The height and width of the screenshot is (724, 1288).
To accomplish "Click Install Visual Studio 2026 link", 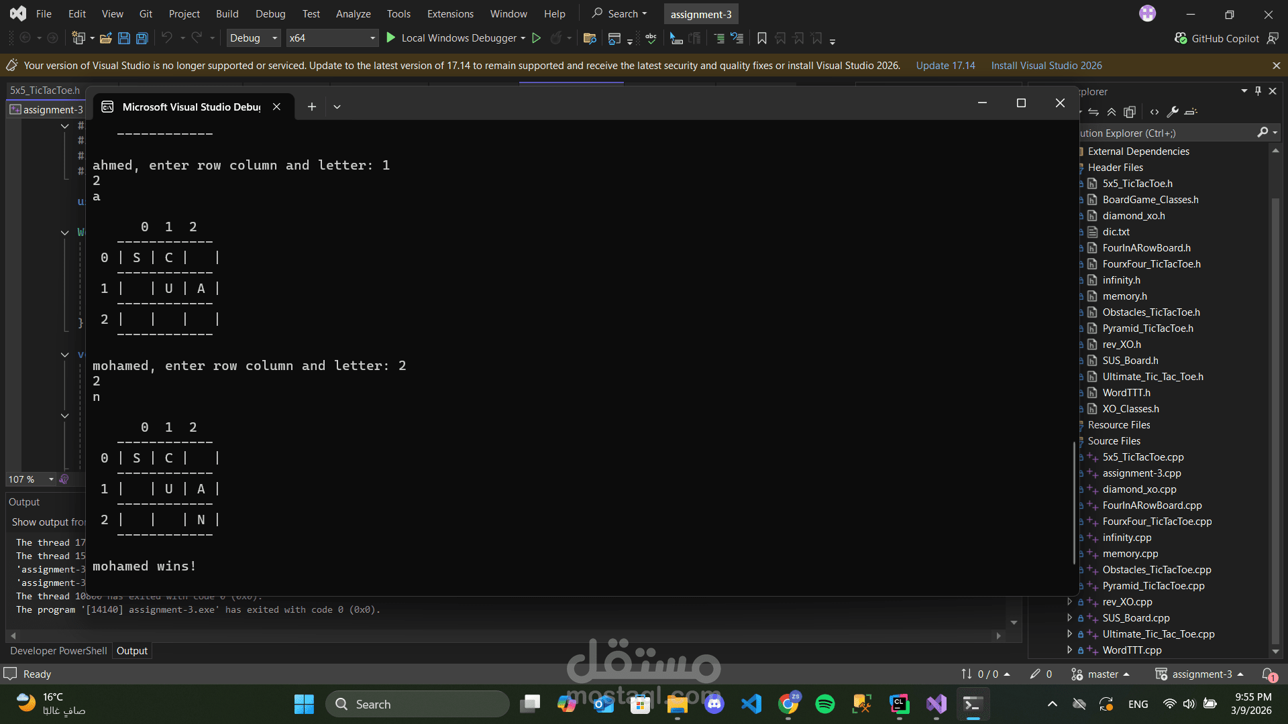I will 1046,66.
